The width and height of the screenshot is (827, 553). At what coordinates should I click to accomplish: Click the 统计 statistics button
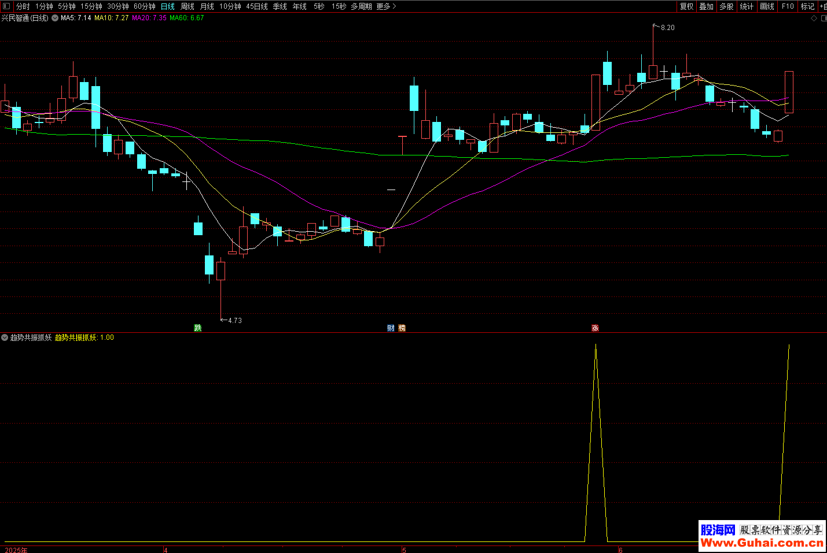[747, 6]
